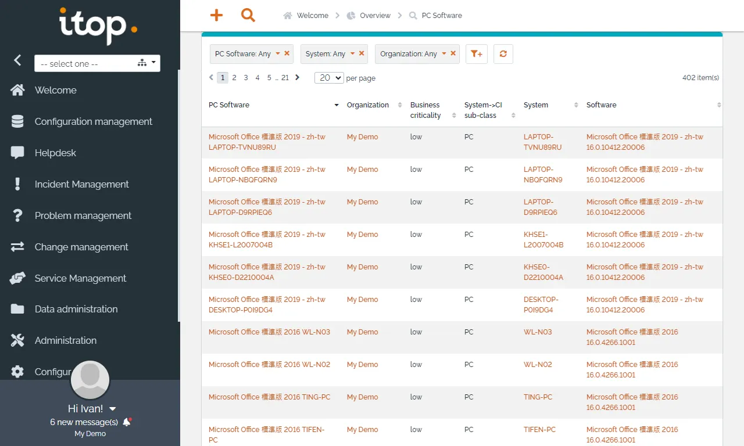
Task: Open Incident Management menu
Action: point(82,184)
